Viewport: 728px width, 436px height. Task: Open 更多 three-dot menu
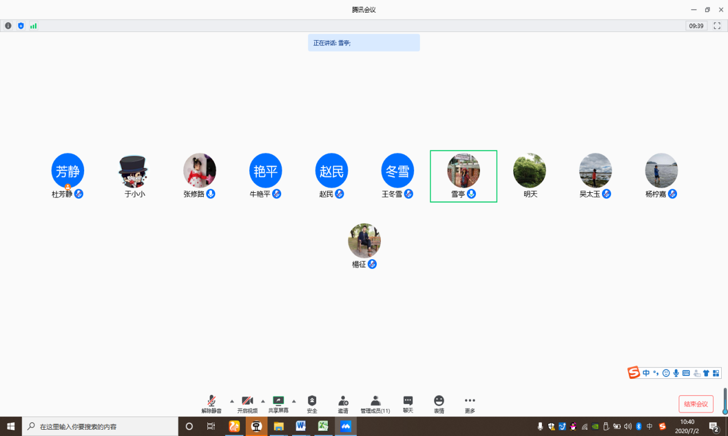pos(470,404)
